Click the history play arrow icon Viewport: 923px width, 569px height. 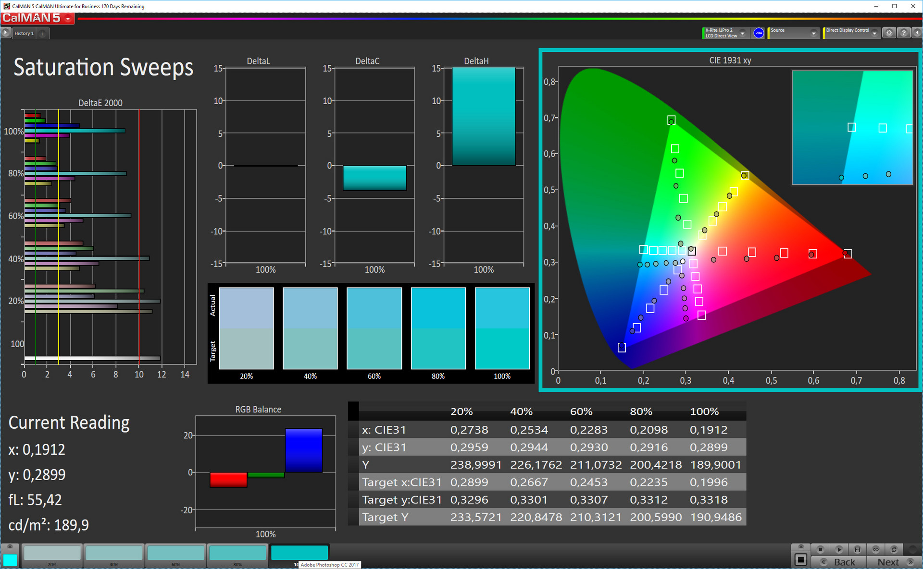tap(6, 33)
